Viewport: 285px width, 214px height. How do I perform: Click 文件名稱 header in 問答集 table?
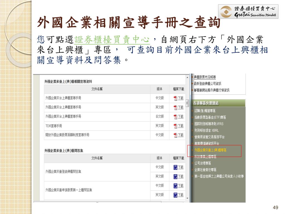[x=97, y=158]
